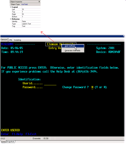The width and height of the screenshot is (126, 144).
Task: Click the F1-Help function key text
Action: click(17, 134)
